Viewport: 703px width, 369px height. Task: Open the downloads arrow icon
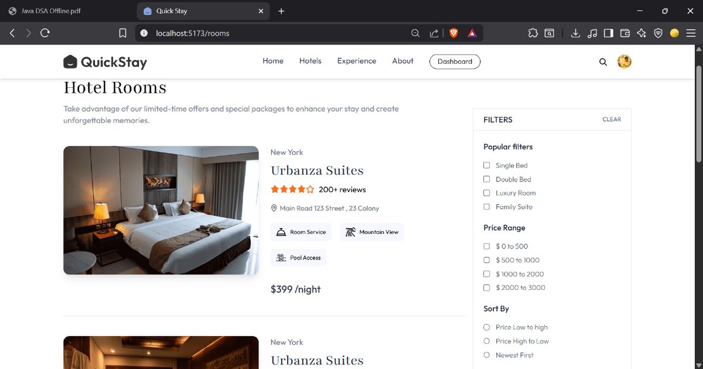[x=575, y=33]
